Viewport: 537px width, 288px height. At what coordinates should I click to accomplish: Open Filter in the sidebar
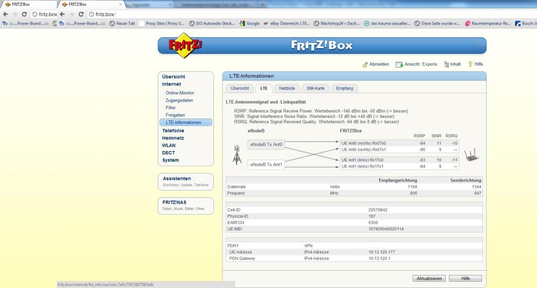[x=170, y=108]
